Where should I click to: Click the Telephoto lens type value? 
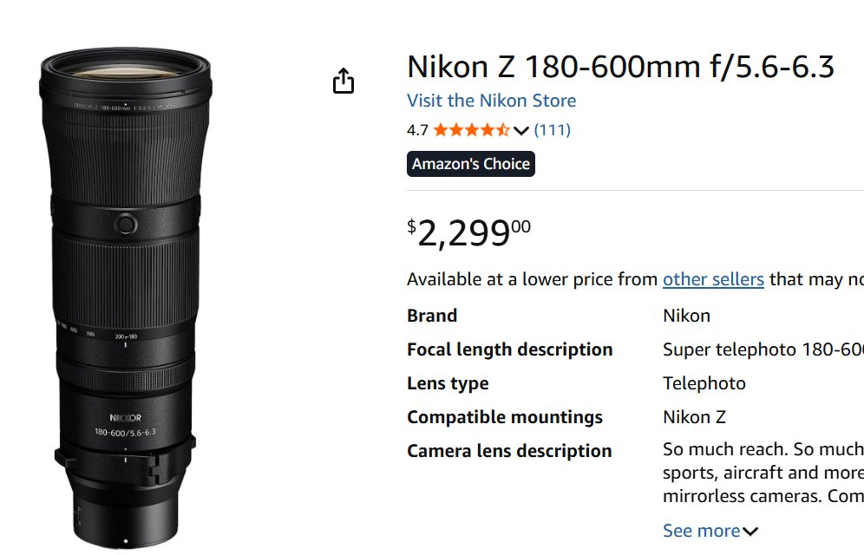704,383
